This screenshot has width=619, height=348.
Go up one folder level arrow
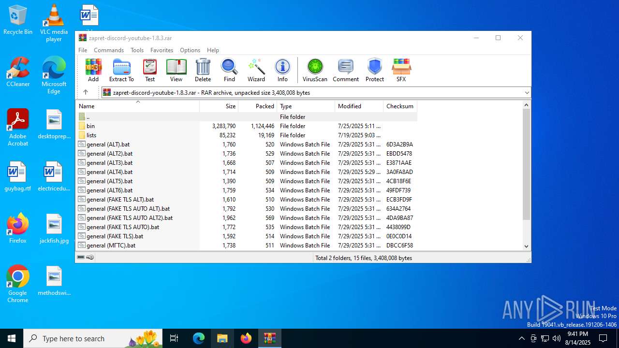point(86,92)
